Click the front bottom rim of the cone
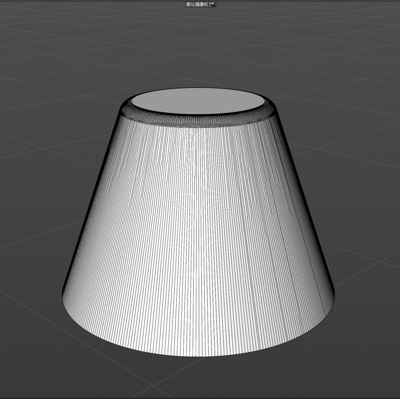 pos(198,356)
